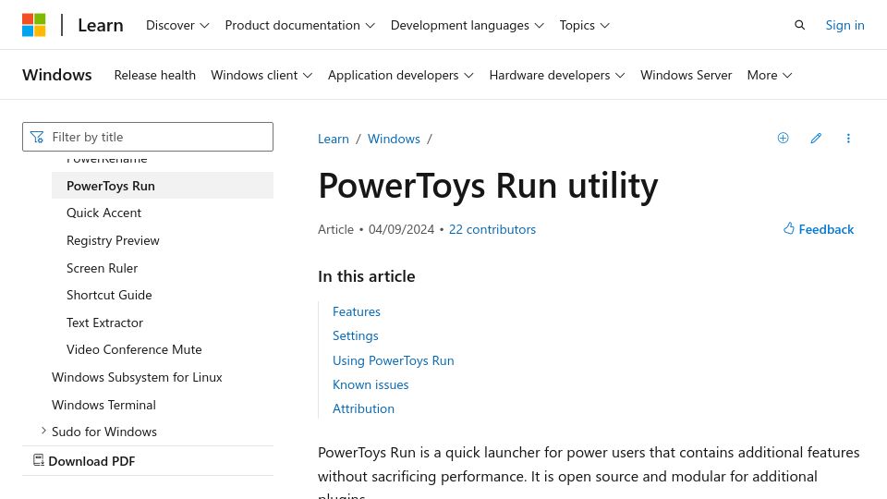Click the Windows section heading
Viewport: 887px width, 499px height.
tap(57, 75)
